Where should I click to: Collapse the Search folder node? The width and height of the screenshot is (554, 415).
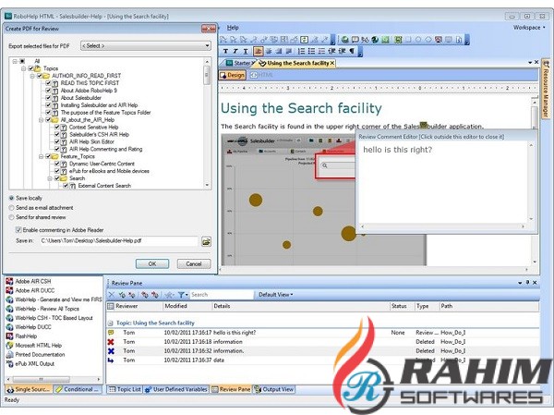(x=50, y=178)
